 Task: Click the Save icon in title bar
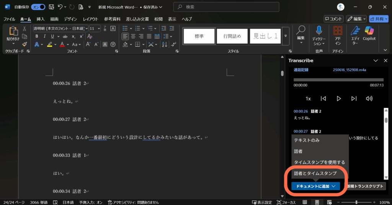(x=51, y=7)
